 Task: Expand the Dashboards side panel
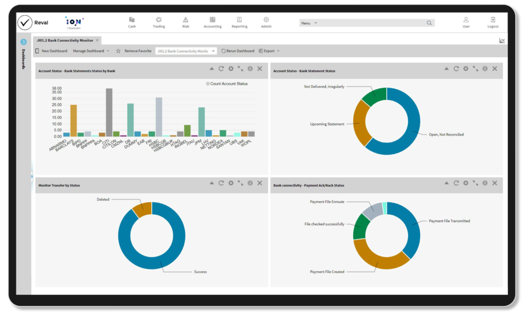[x=23, y=42]
